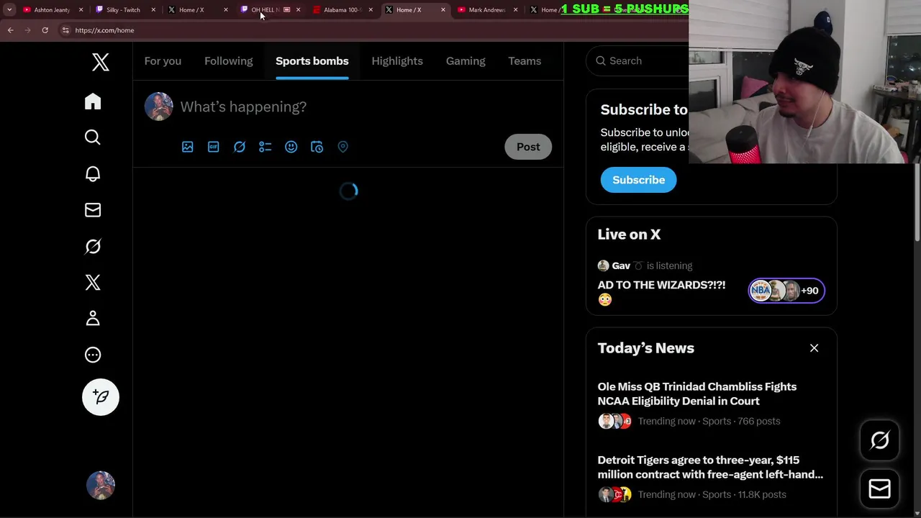Reload page with browser refresh icon
The image size is (921, 518).
pos(45,30)
